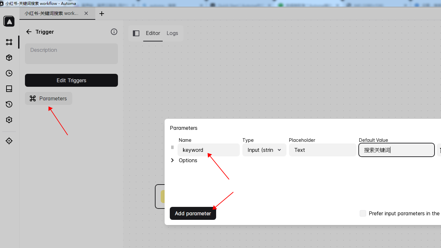Grab the keyword parameter drag handle
The height and width of the screenshot is (248, 441).
coord(172,147)
